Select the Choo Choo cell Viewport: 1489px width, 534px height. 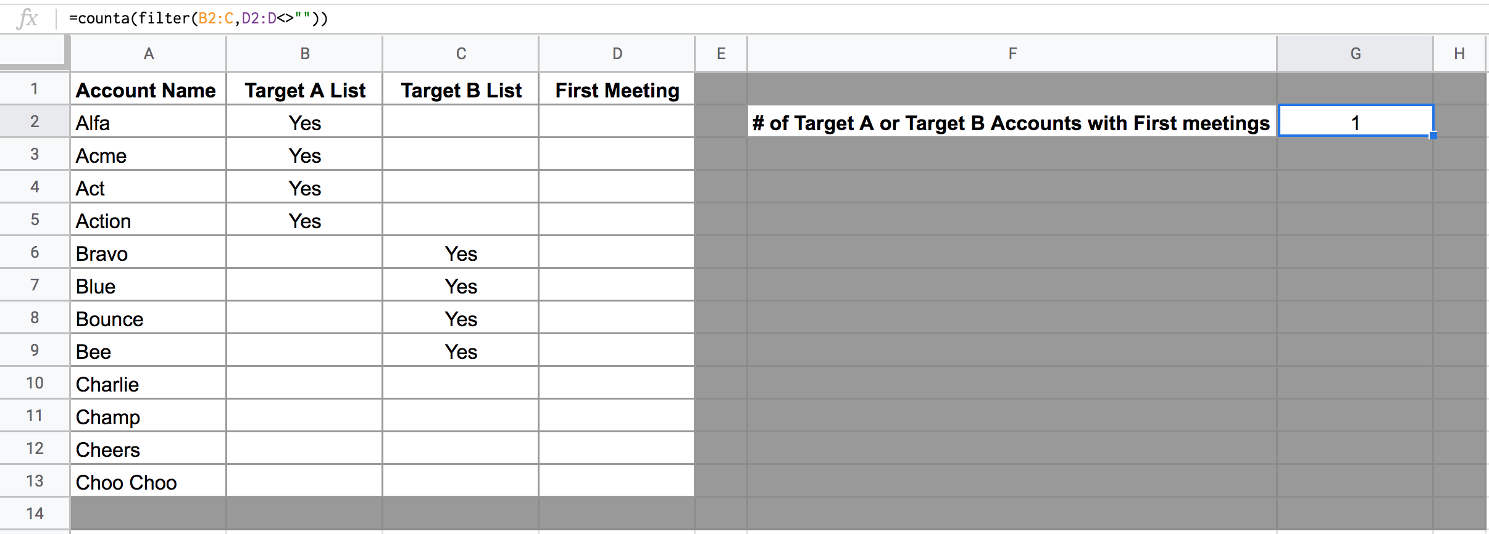click(148, 482)
